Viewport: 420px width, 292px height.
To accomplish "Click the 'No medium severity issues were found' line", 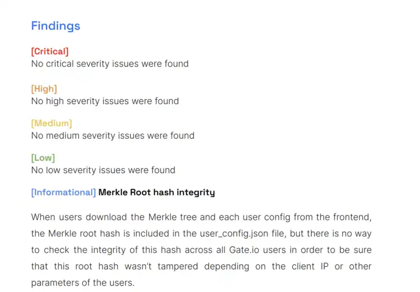I will 113,136.
